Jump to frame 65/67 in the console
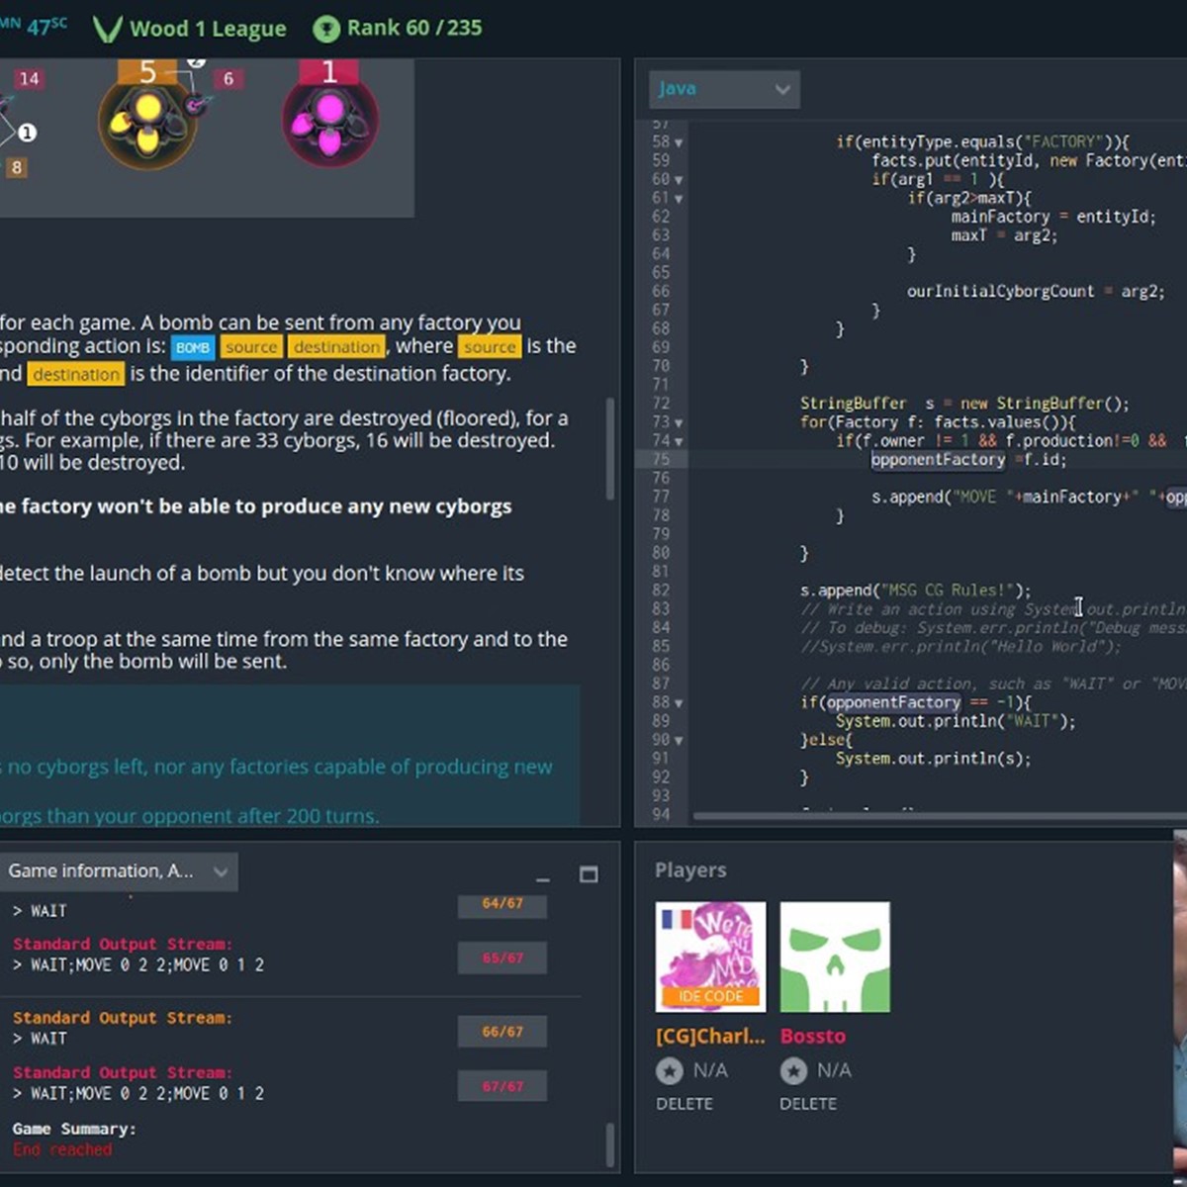1187x1187 pixels. coord(502,958)
